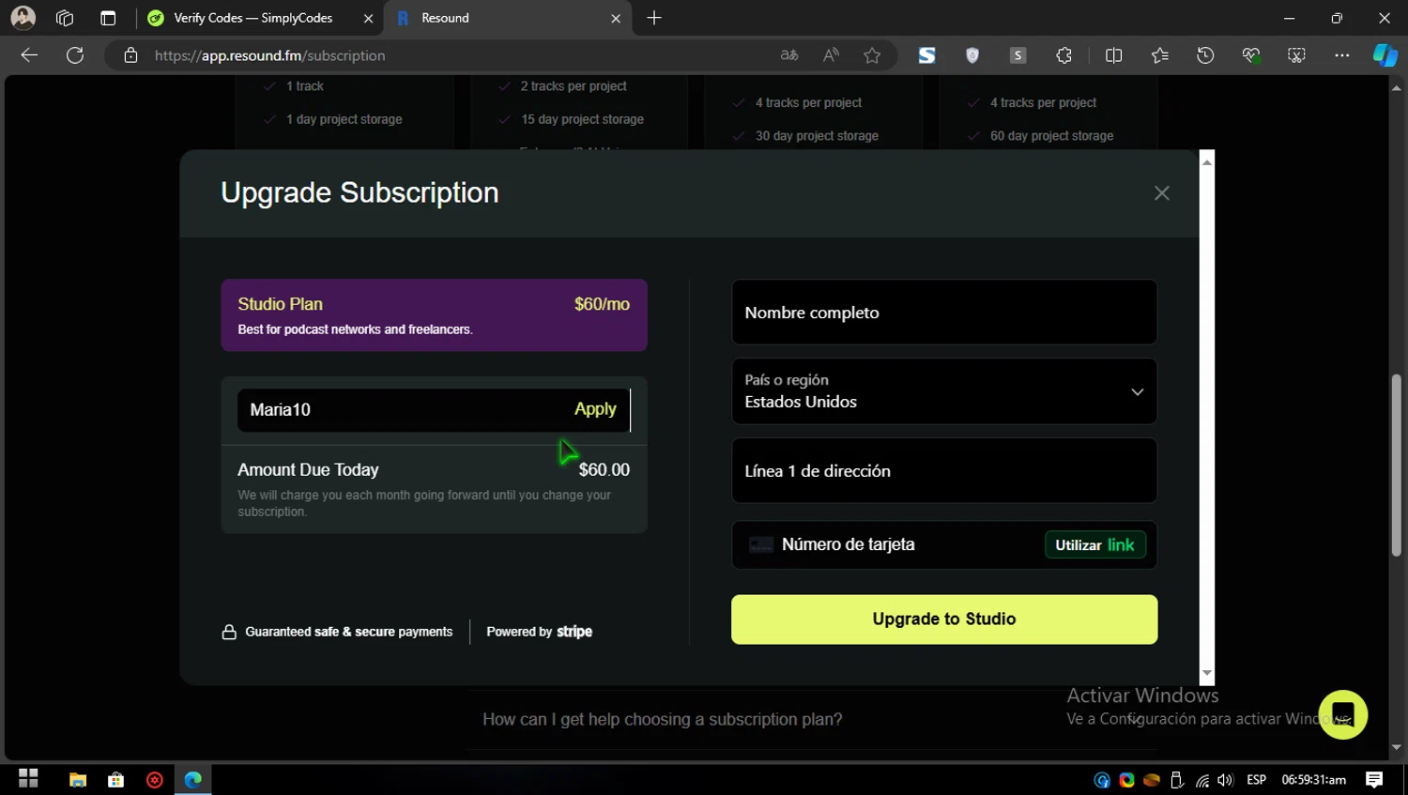Open File Explorer from taskbar
This screenshot has height=795, width=1408.
(x=78, y=780)
